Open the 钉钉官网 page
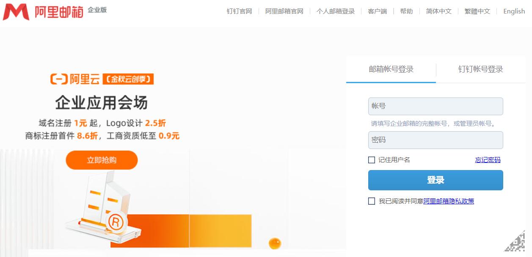This screenshot has width=532, height=257. point(239,11)
